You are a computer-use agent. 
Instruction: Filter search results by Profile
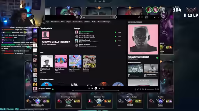[x=94, y=22]
